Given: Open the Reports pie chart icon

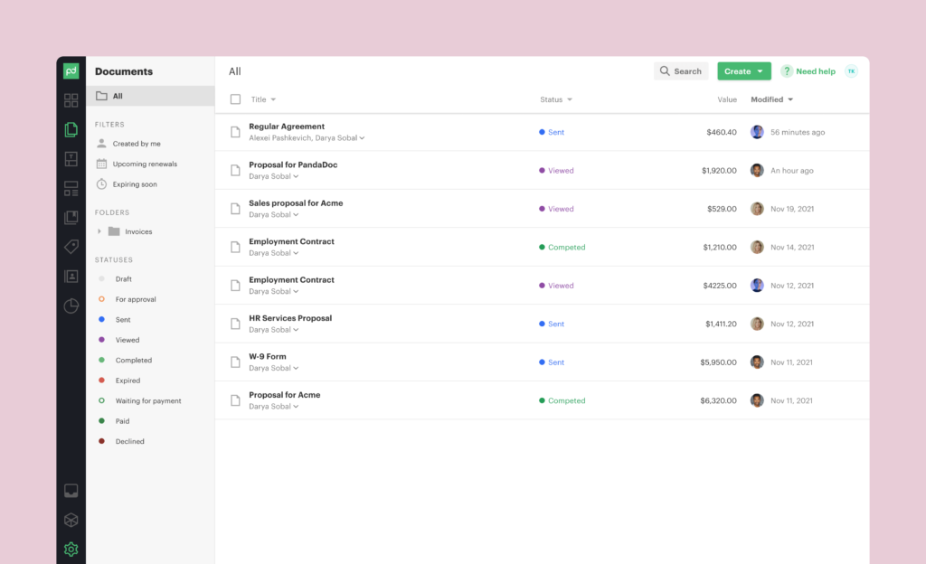Looking at the screenshot, I should 71,306.
